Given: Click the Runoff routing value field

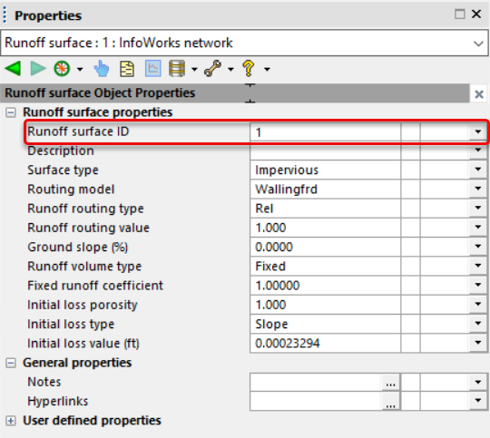Looking at the screenshot, I should tap(325, 228).
